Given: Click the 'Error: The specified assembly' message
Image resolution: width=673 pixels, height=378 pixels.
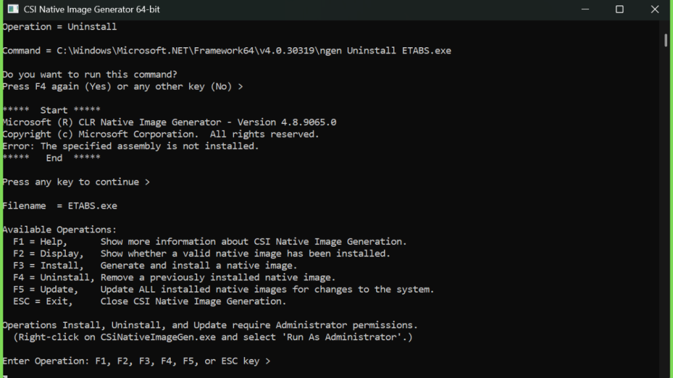Looking at the screenshot, I should (x=131, y=146).
